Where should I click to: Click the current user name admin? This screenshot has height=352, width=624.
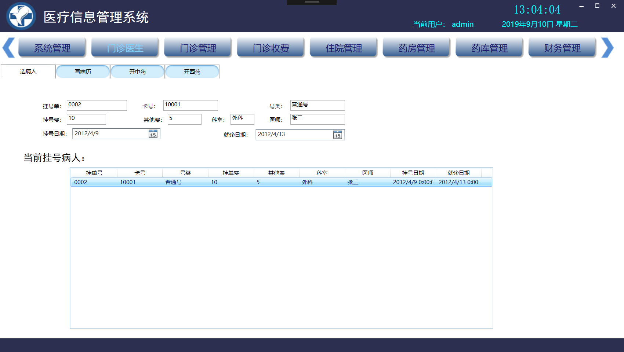tap(462, 24)
